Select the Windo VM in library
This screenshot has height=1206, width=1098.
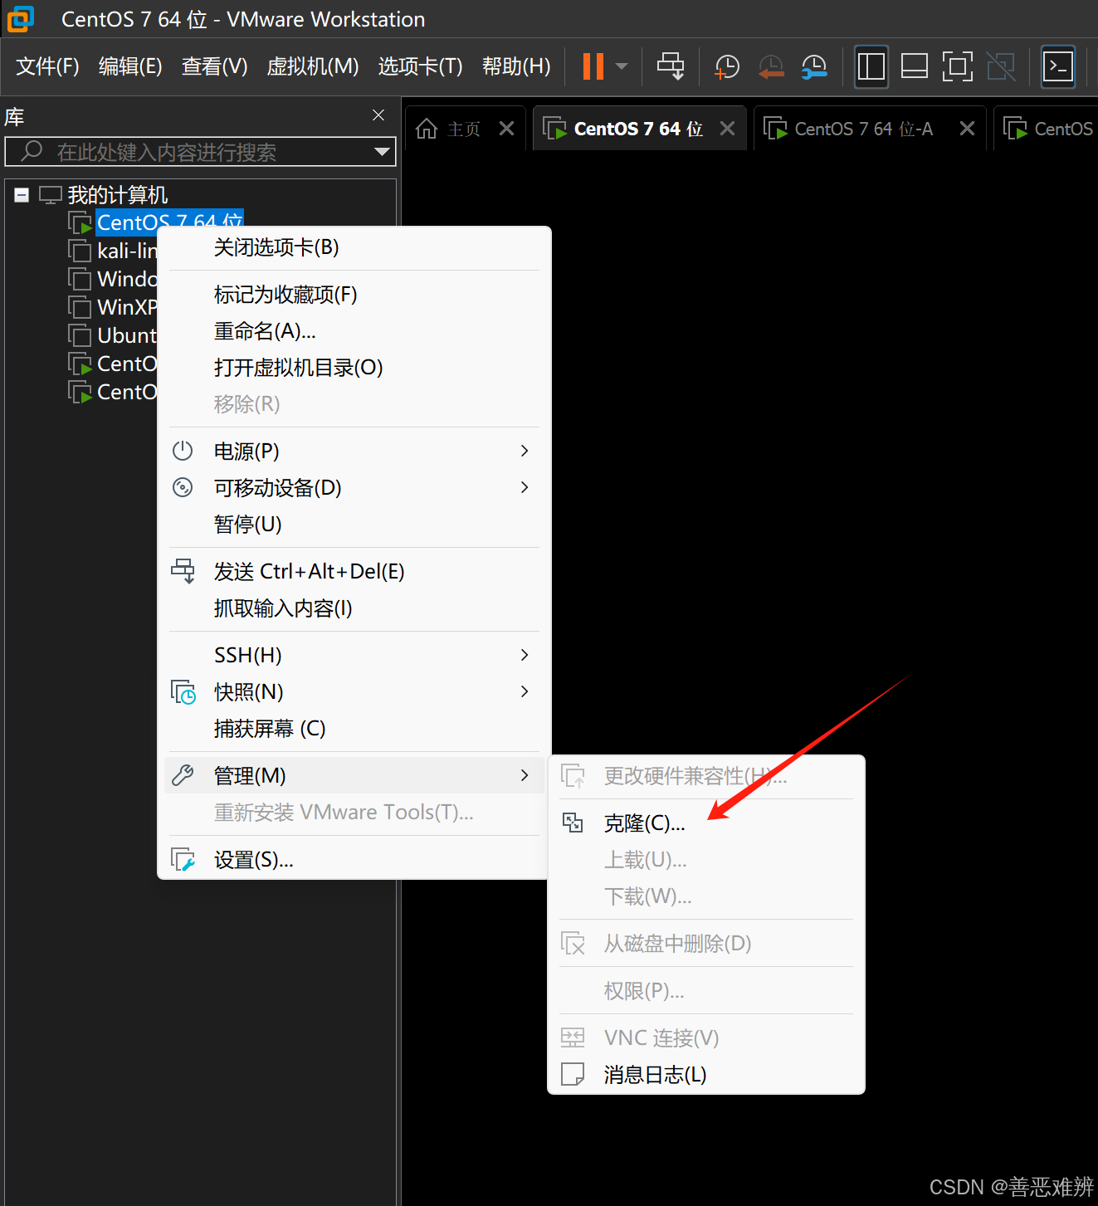click(x=127, y=279)
